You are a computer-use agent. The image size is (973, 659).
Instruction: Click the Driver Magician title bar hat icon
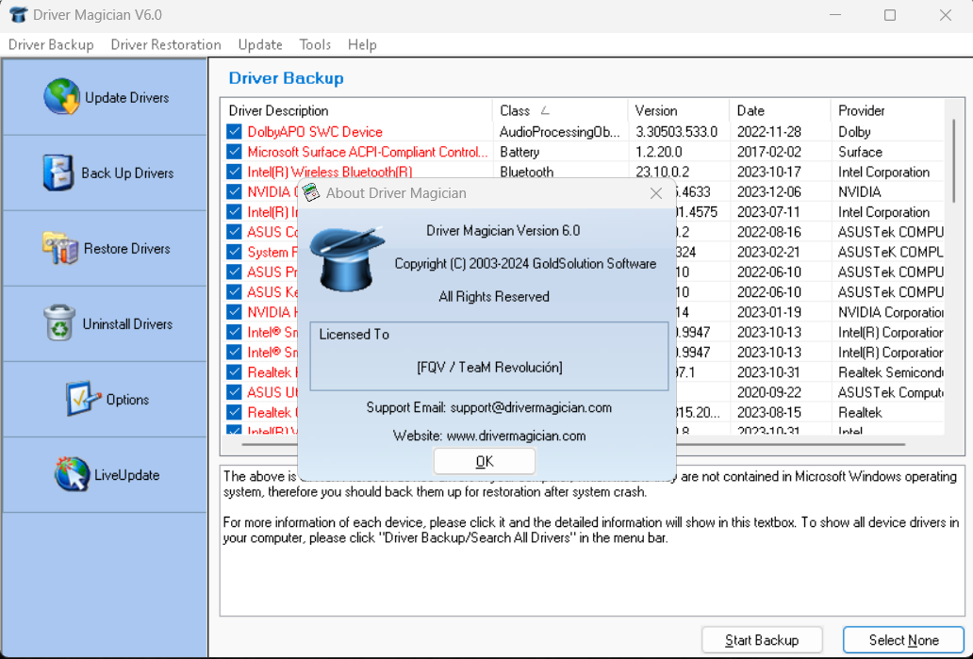(19, 15)
